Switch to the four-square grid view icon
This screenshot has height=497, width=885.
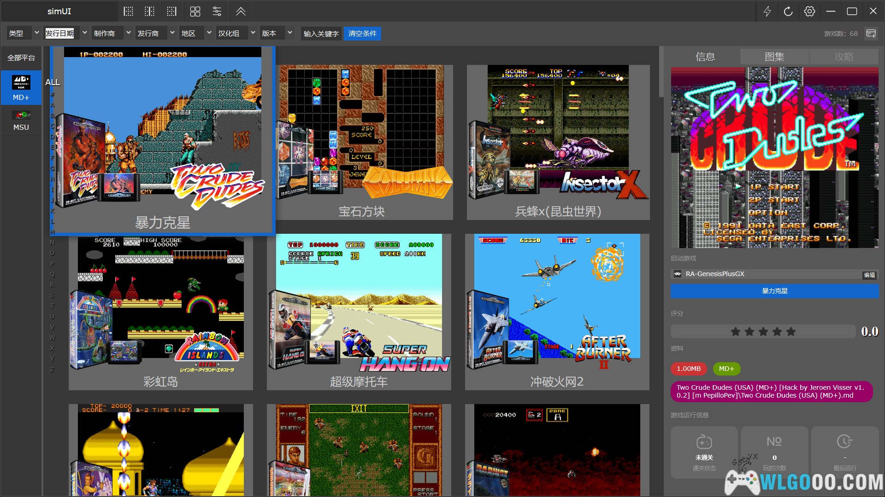point(195,12)
